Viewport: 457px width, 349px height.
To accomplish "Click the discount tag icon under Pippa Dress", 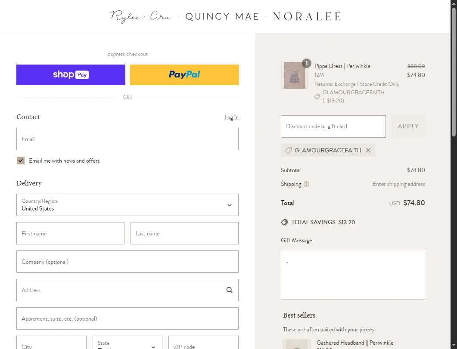I will point(317,96).
